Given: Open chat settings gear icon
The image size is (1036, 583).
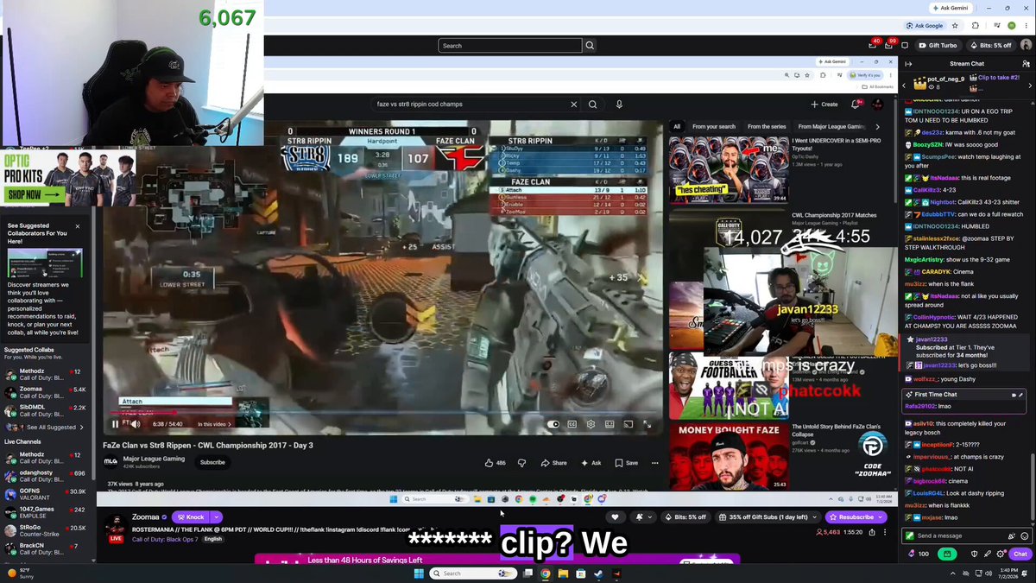Looking at the screenshot, I should pyautogui.click(x=1001, y=554).
